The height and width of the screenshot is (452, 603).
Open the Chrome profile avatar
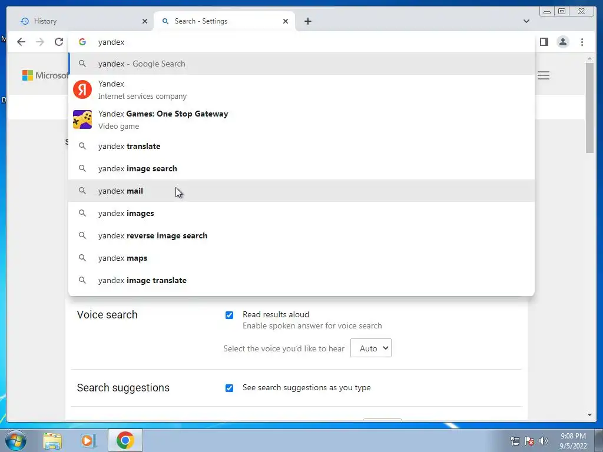[562, 42]
